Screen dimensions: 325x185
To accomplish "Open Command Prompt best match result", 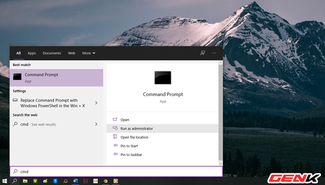I will [x=56, y=78].
